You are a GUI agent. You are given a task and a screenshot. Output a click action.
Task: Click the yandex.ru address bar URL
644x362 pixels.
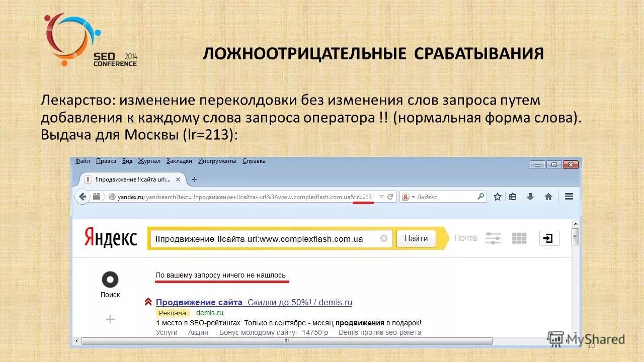[245, 197]
